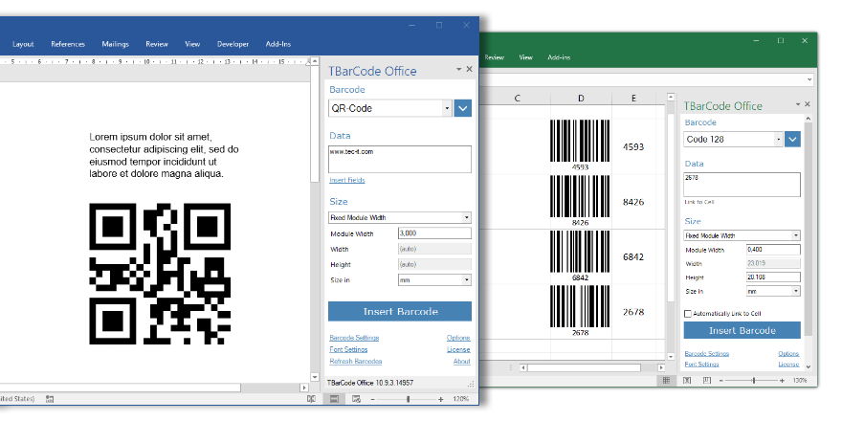Open Barcode Settings link in Word panel
The image size is (842, 421).
(x=354, y=338)
